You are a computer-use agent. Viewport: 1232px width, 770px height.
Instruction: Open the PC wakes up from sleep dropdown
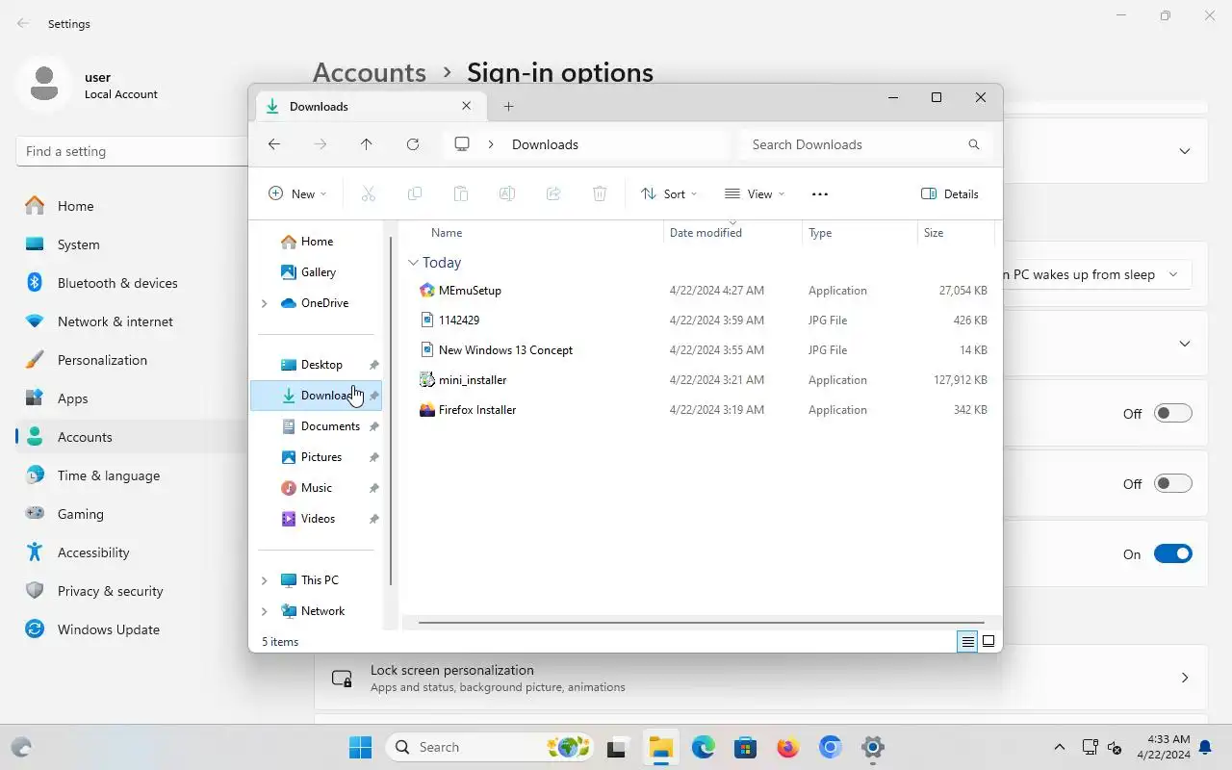[1096, 274]
